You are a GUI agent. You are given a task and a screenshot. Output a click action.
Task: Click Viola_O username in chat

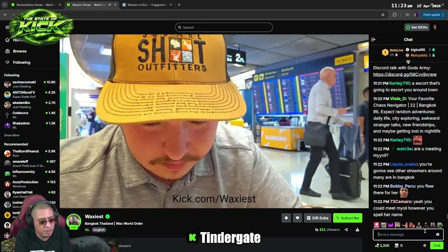click(398, 99)
